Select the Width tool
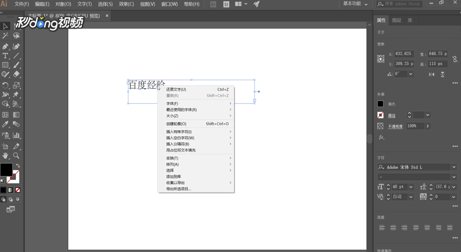This screenshot has width=461, height=252. coord(5,94)
